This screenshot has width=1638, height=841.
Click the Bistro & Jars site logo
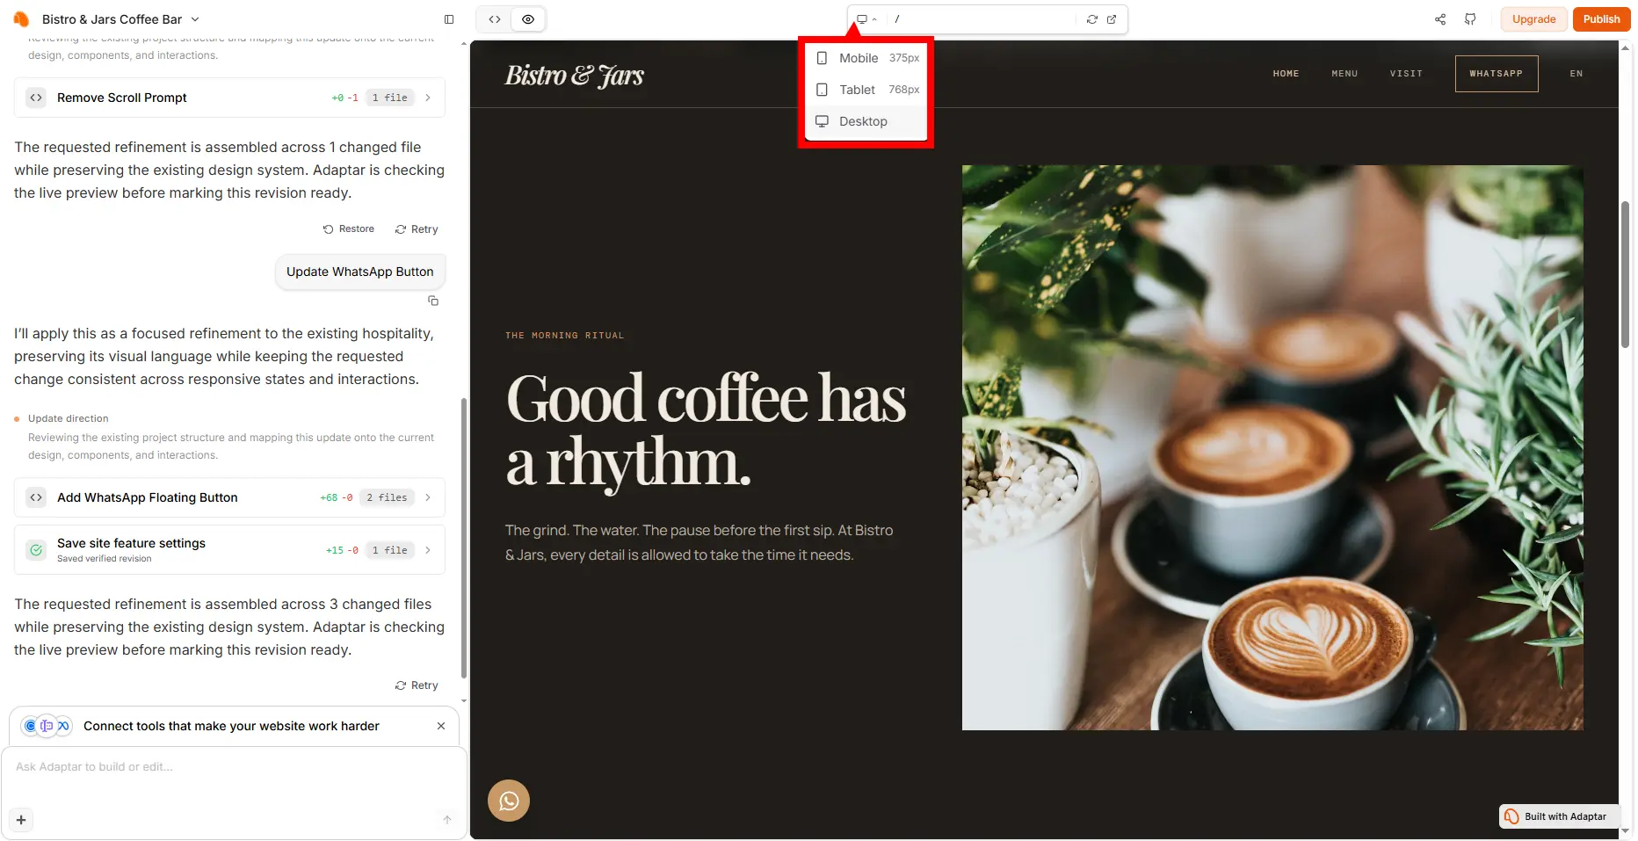point(574,75)
